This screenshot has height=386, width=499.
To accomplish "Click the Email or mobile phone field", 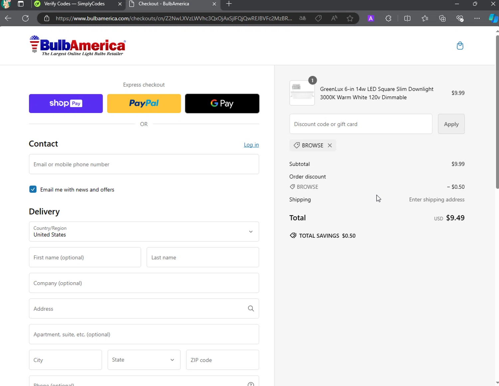I will point(144,164).
